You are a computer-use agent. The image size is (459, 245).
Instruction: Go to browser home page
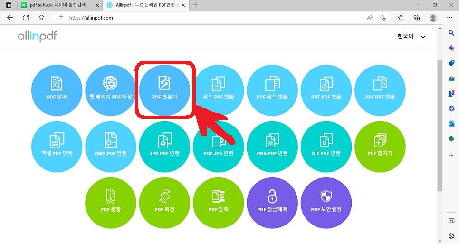(41, 18)
